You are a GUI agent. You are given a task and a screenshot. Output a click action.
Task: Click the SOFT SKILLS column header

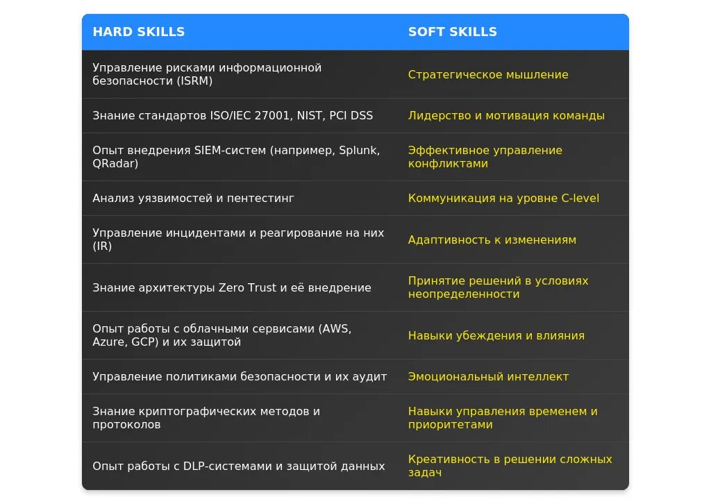tap(513, 32)
